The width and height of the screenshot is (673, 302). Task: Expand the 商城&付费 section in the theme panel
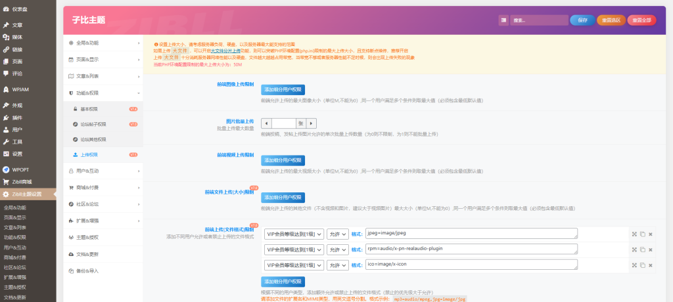pos(103,188)
